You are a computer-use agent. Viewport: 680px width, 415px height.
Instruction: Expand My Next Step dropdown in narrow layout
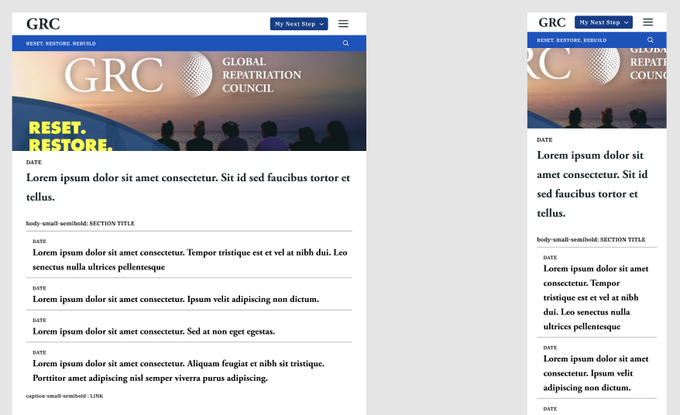603,22
